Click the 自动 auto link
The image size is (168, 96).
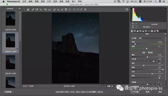144,52
